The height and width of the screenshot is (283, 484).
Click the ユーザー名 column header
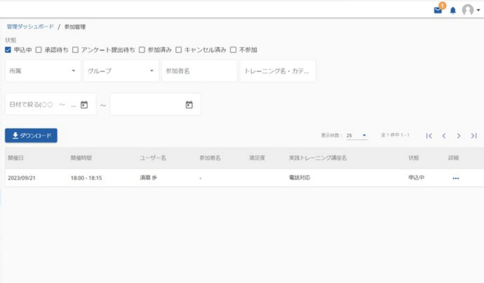153,158
